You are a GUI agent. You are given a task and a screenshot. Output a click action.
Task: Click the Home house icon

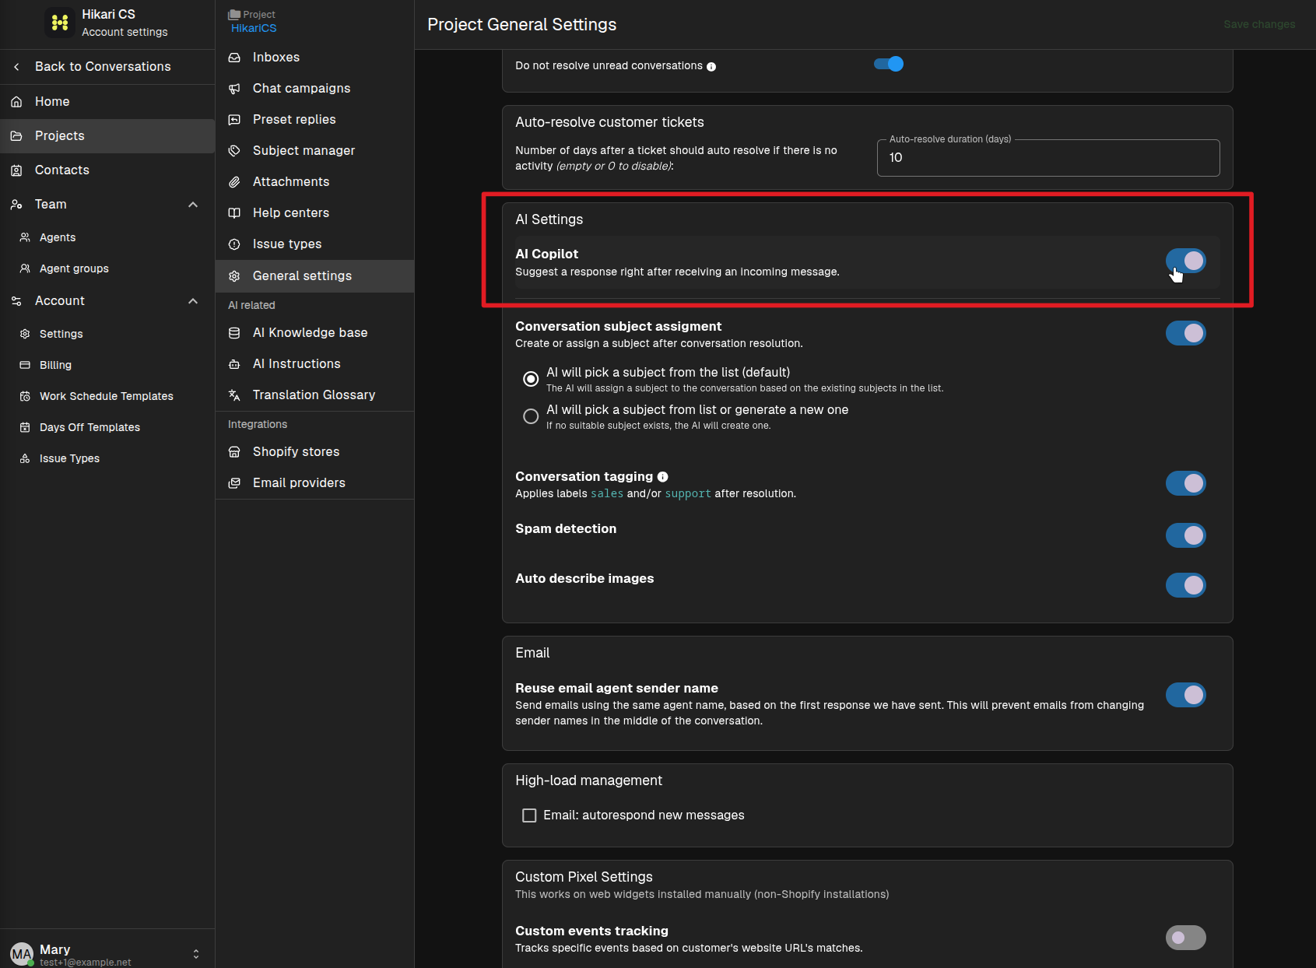click(x=16, y=102)
